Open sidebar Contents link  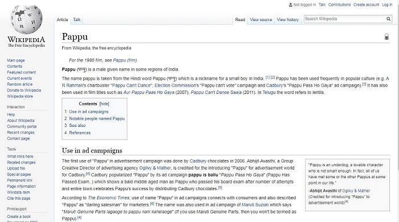pos(14,66)
